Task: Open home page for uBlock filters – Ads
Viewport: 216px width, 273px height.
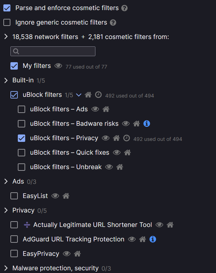Action: 106,109
